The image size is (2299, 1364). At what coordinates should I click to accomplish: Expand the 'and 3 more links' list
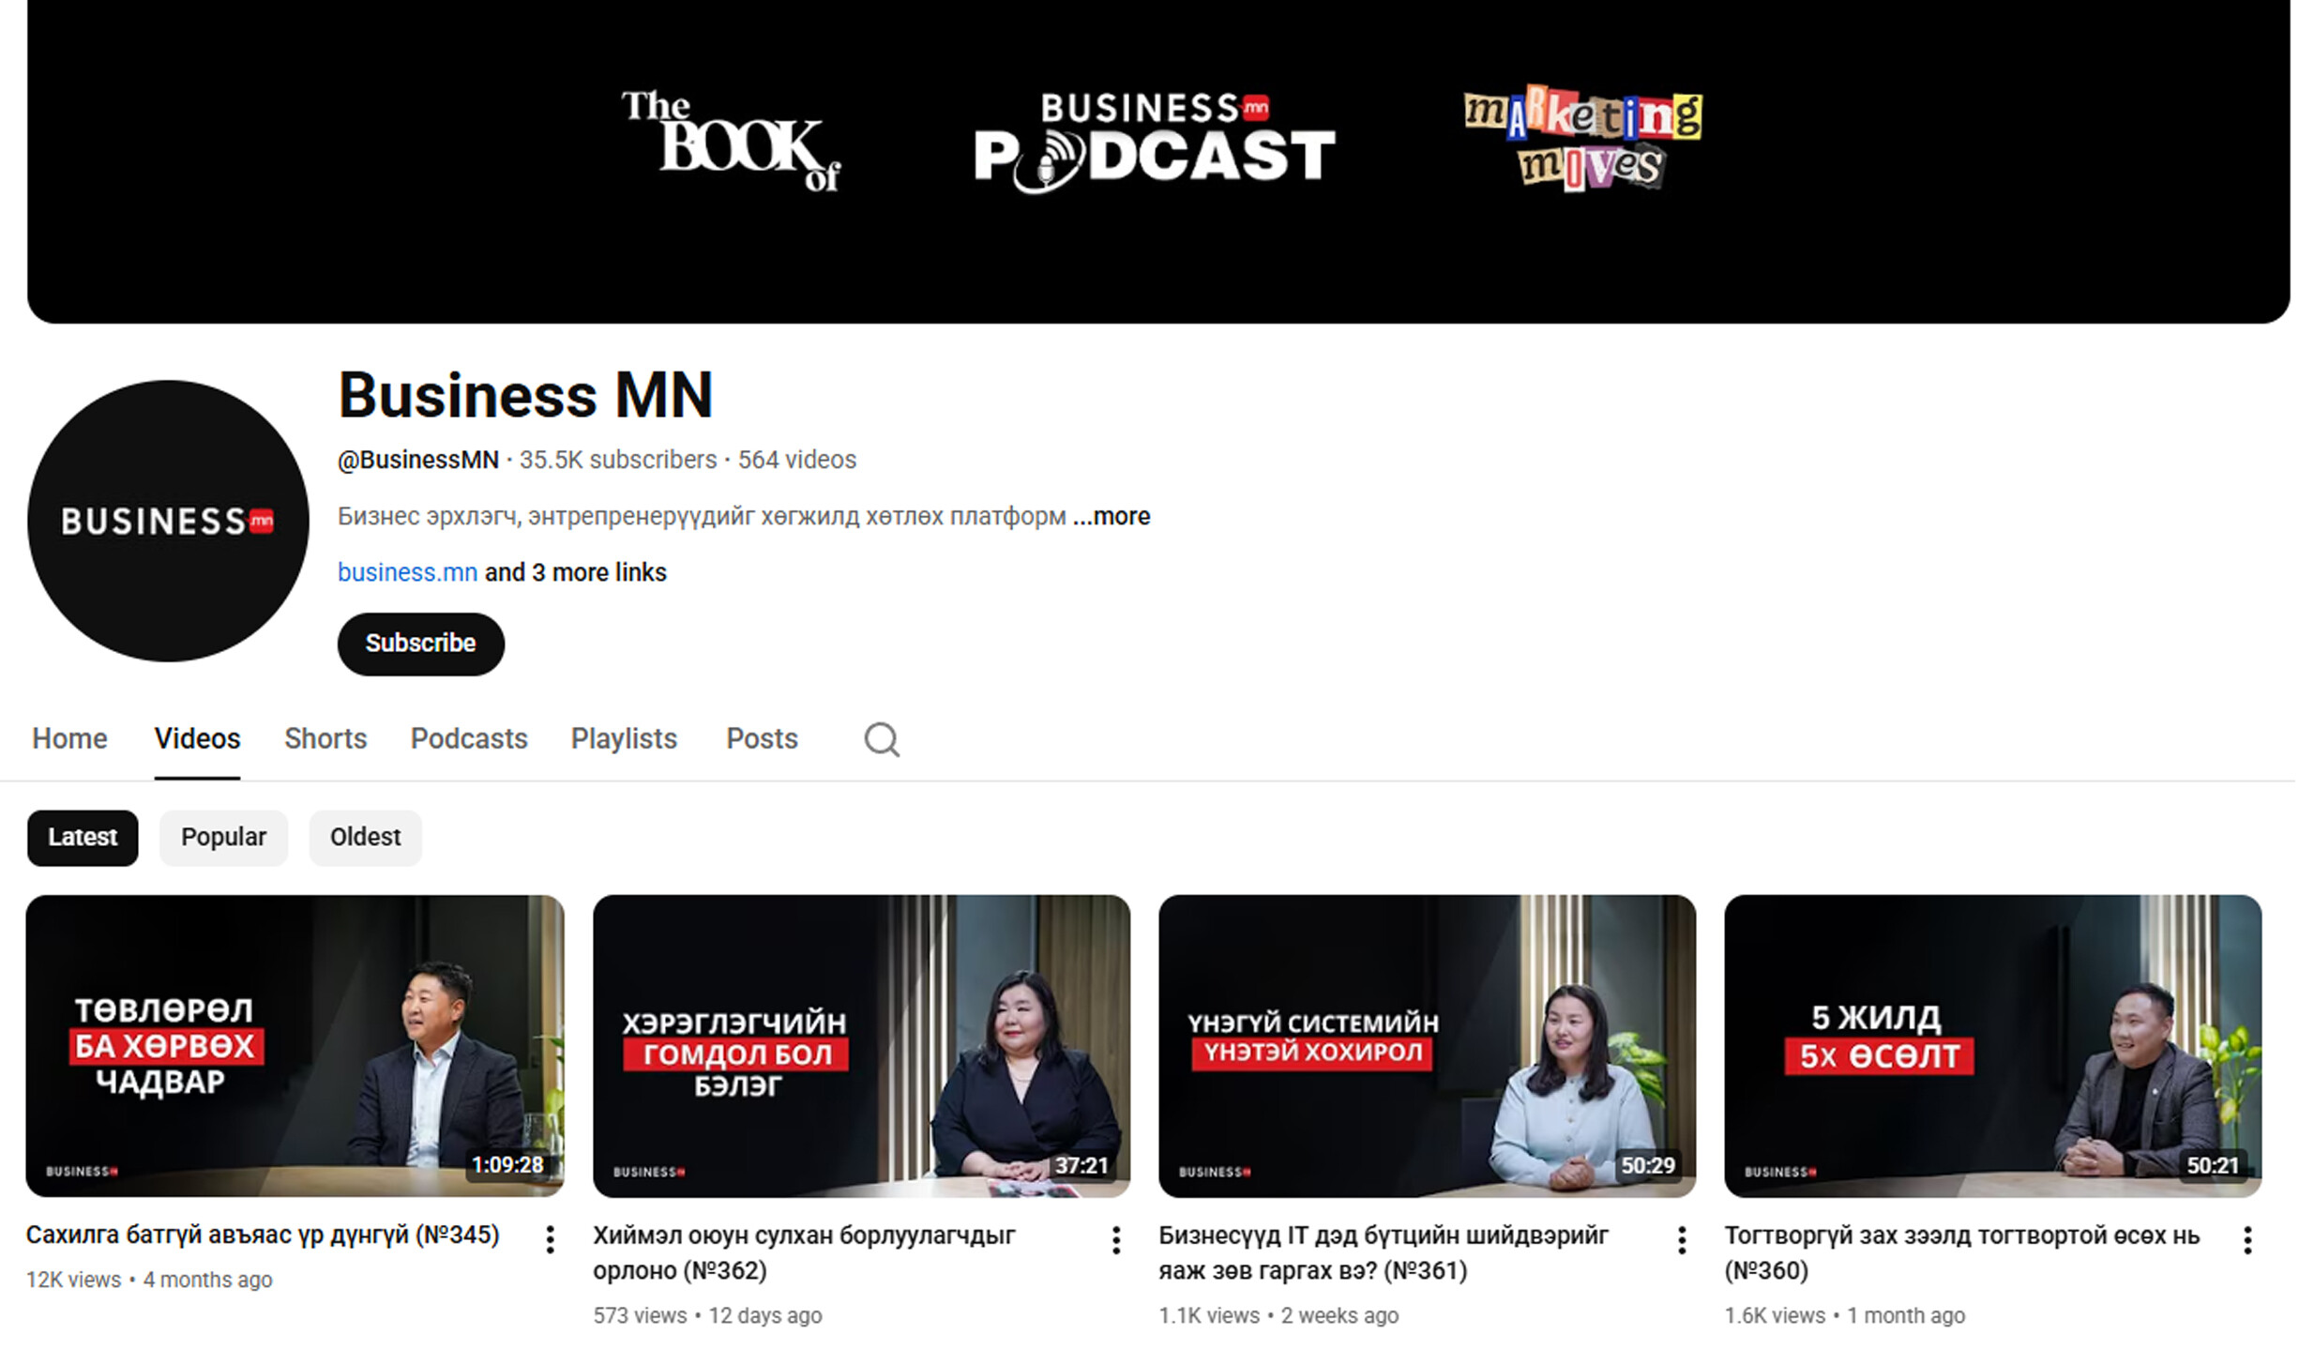(x=575, y=572)
